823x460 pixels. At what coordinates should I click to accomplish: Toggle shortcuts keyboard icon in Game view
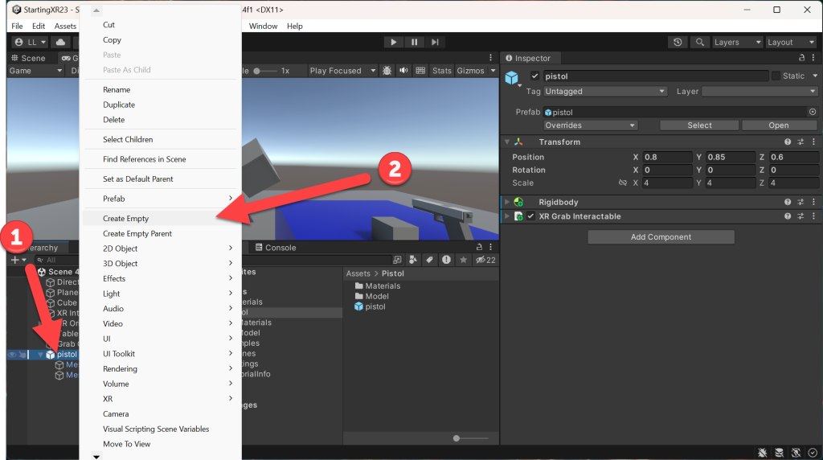click(420, 70)
